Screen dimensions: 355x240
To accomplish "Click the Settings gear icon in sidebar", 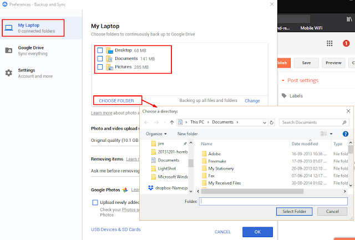I will (x=9, y=73).
